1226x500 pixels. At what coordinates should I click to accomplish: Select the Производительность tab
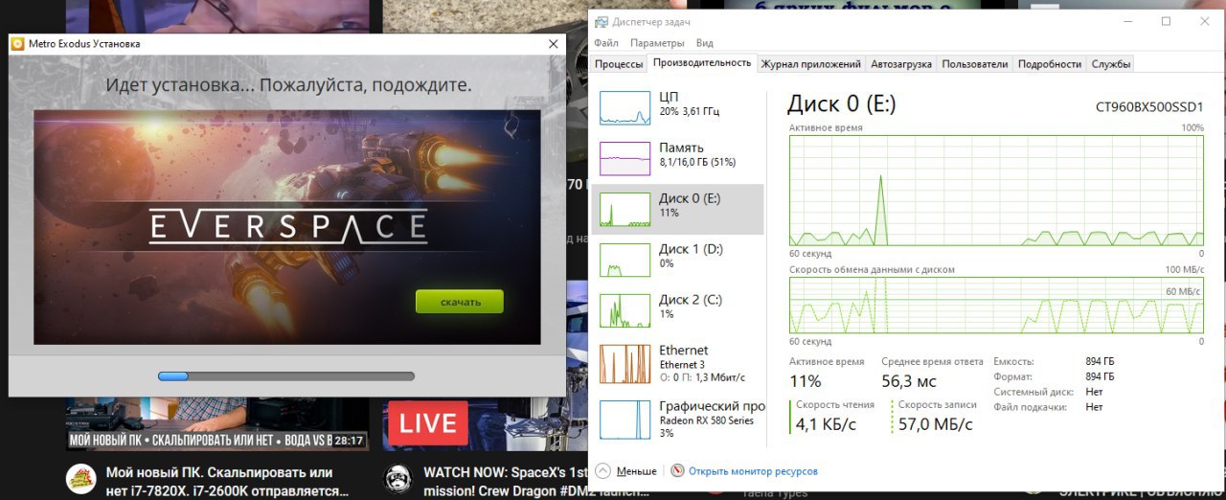coord(702,63)
